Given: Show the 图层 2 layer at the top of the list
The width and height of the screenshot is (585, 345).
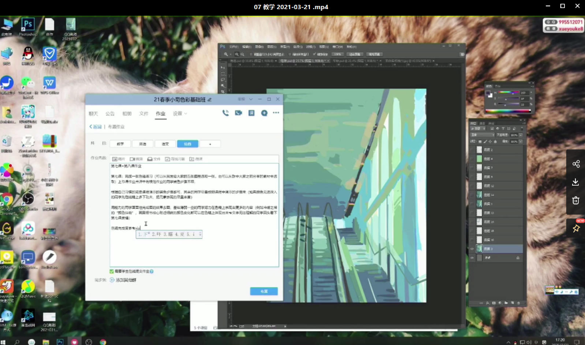Looking at the screenshot, I should [472, 150].
